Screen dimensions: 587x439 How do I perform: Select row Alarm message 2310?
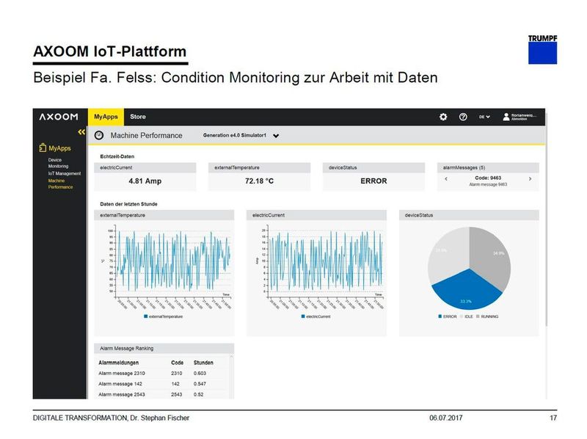pos(163,374)
